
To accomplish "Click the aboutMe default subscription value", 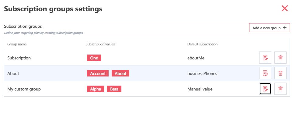I will [x=196, y=58].
